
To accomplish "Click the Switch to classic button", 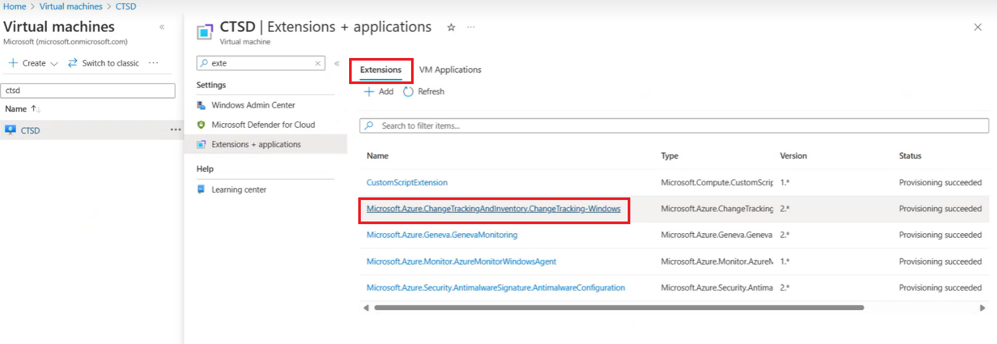I will coord(103,63).
